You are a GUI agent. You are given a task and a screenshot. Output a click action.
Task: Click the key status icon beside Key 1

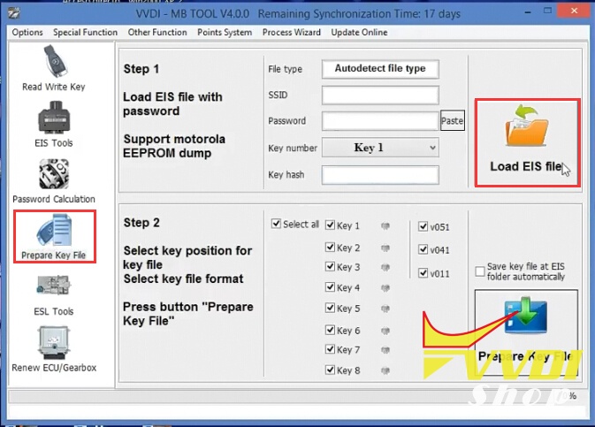click(x=385, y=226)
